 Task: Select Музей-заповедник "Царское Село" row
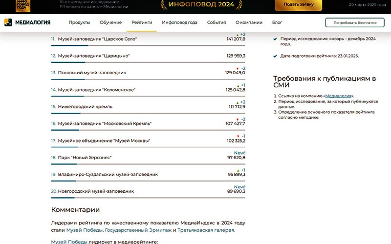point(148,39)
